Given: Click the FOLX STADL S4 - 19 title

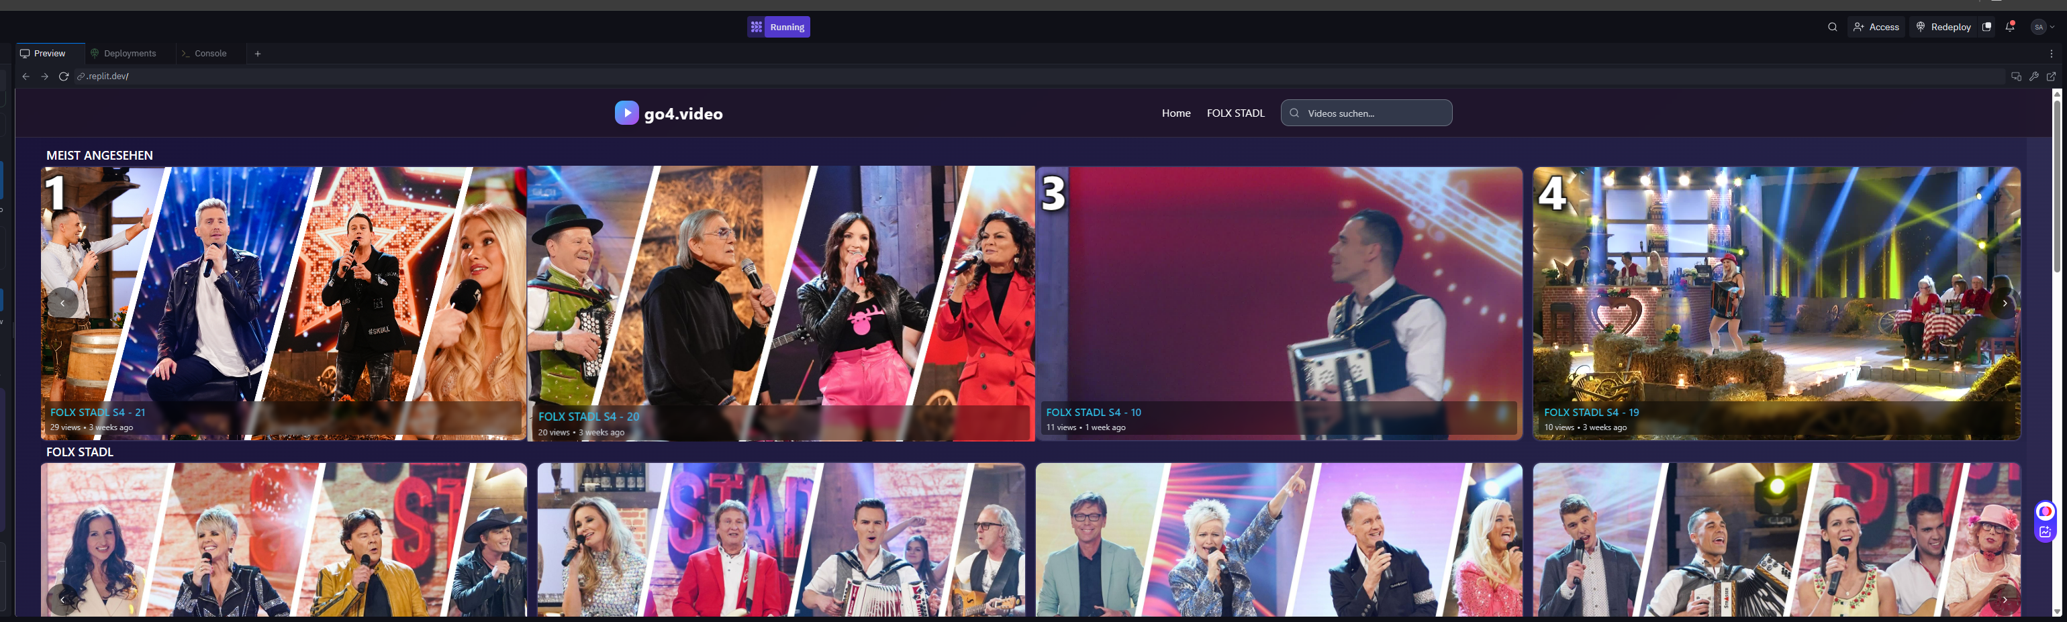Looking at the screenshot, I should pos(1591,413).
